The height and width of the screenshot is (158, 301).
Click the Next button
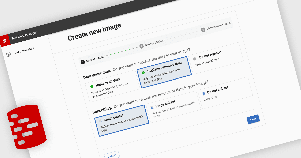[x=253, y=119]
